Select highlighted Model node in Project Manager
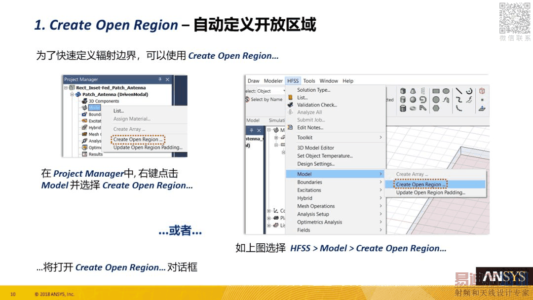Viewport: 533px width, 300px height. [x=94, y=108]
